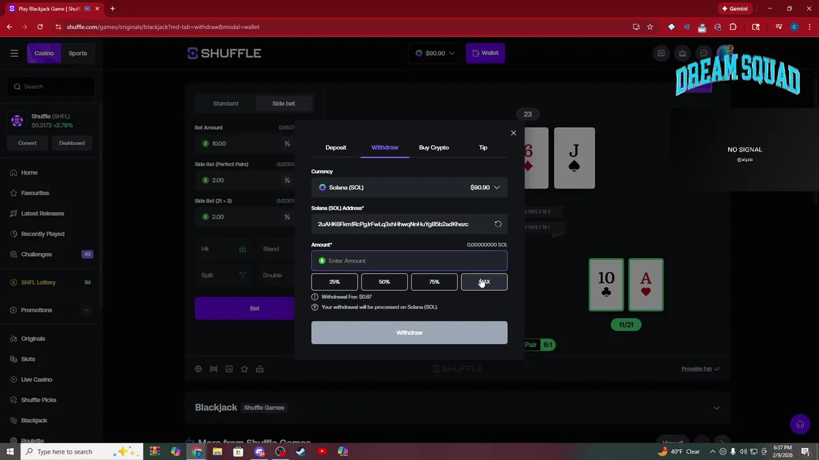Expand the Blackjack info section chevron
The height and width of the screenshot is (460, 819).
(x=717, y=408)
